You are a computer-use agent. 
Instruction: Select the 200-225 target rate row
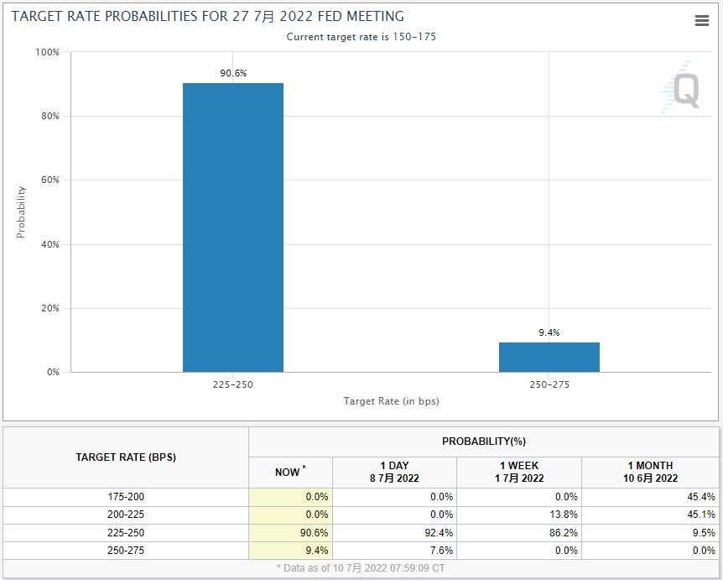(361, 515)
